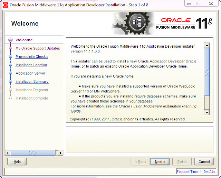
Task: Click the Oracle Fusion Middleware 11g logo
Action: point(184,23)
